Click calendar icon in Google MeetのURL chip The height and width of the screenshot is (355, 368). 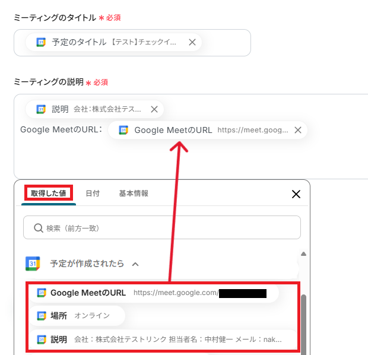coord(123,130)
